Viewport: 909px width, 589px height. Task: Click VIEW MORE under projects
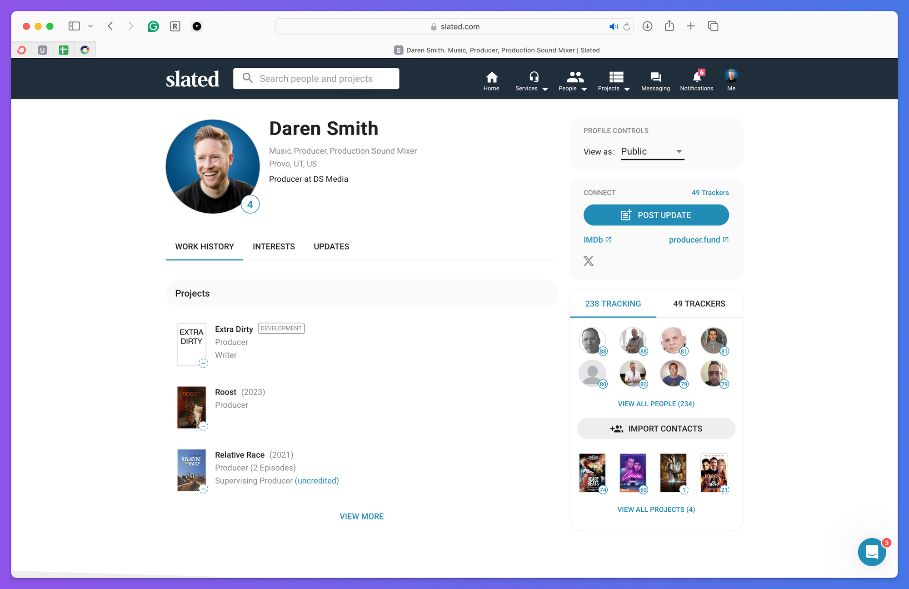[362, 516]
